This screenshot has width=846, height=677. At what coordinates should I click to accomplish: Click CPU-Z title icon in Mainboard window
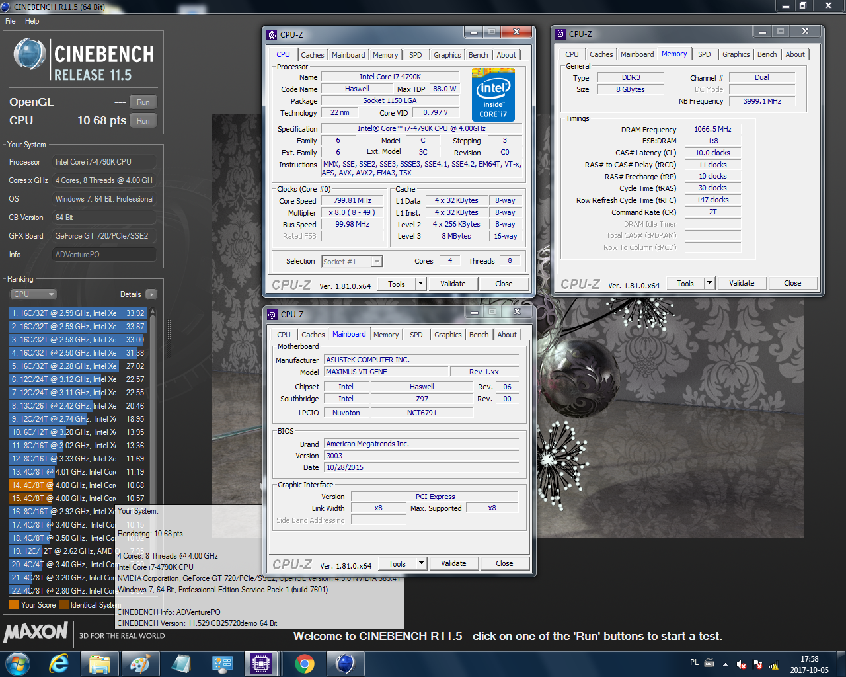pos(272,314)
